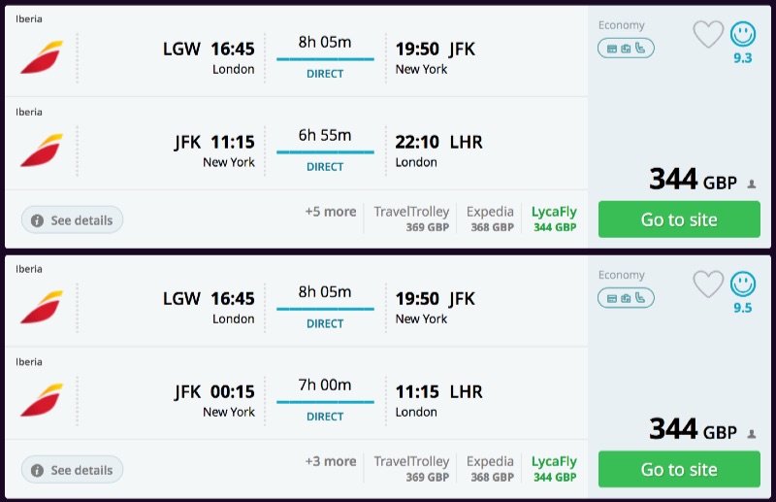
Task: Click the 9.3 smiley rating icon
Action: tap(743, 35)
